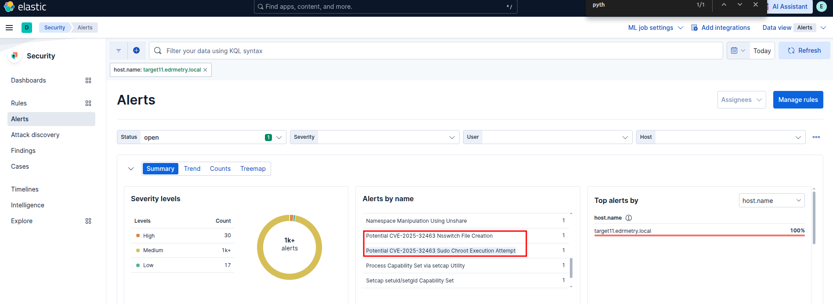Click the Manage rules button
The height and width of the screenshot is (304, 833).
tap(798, 100)
